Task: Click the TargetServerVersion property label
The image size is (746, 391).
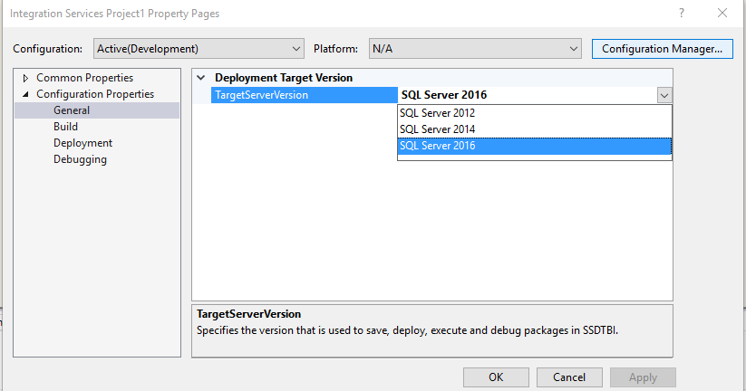Action: [x=261, y=95]
